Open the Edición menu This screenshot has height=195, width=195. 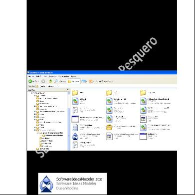(x=38, y=76)
